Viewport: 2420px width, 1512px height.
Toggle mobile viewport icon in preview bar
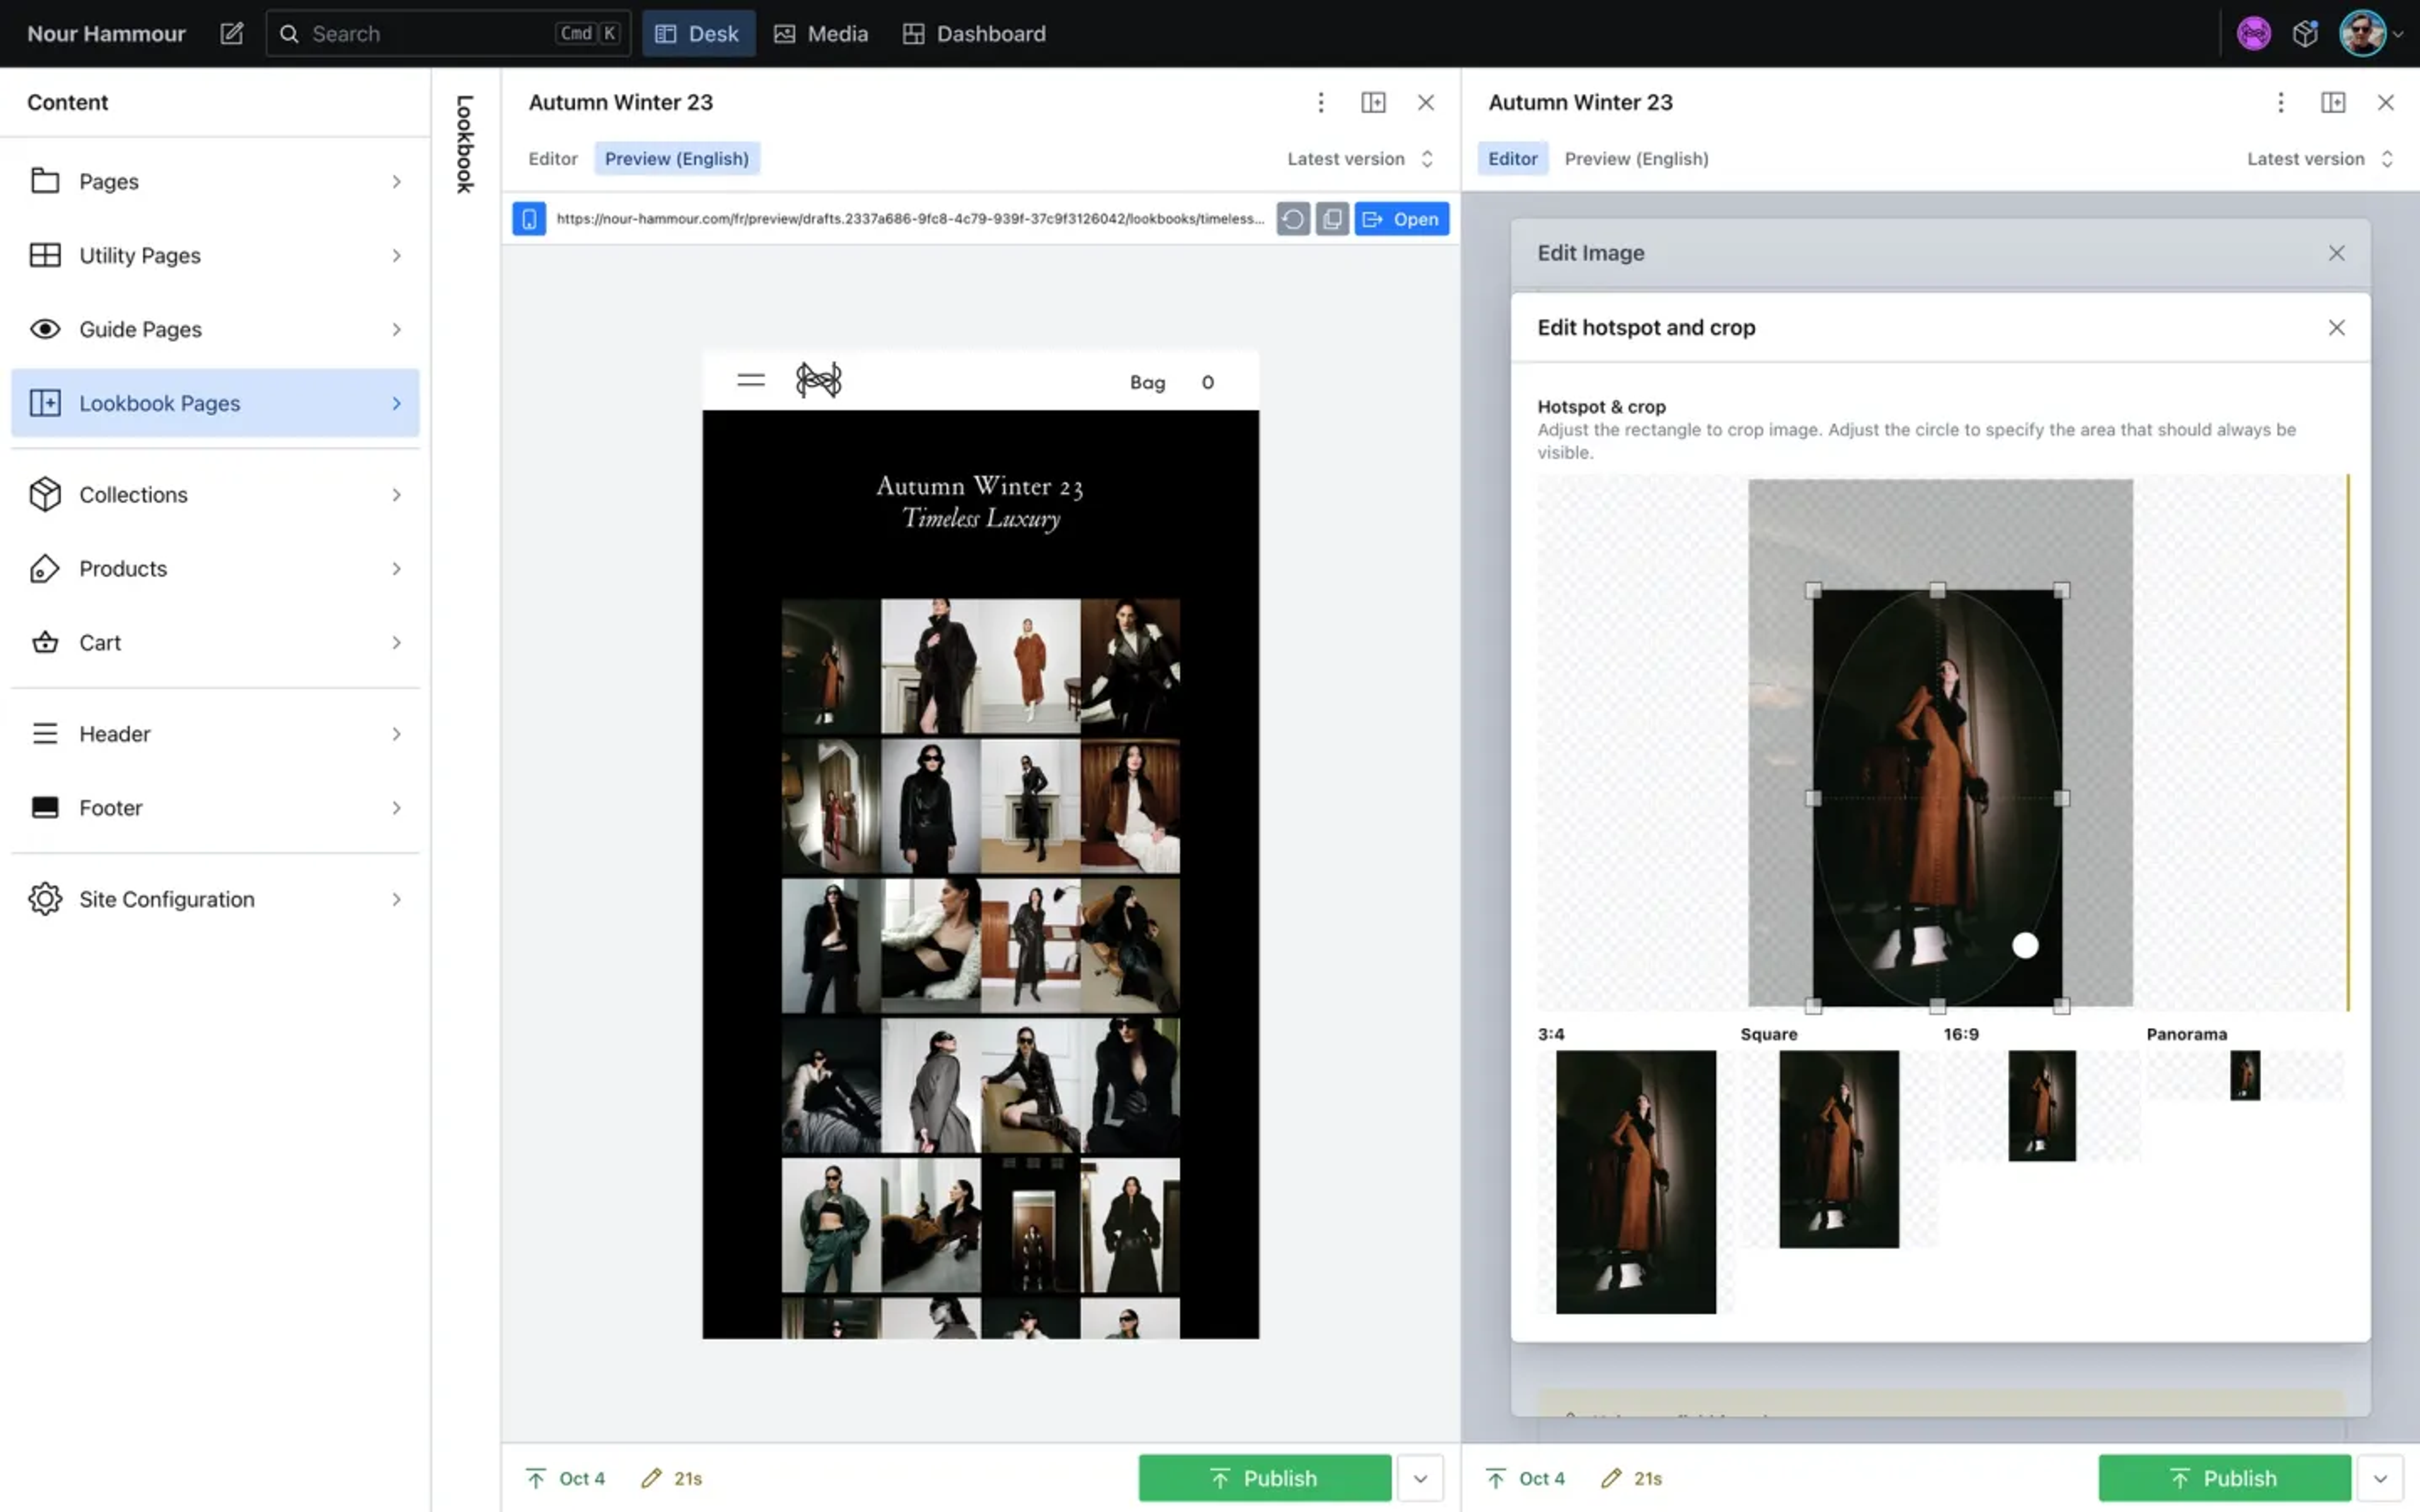(529, 219)
